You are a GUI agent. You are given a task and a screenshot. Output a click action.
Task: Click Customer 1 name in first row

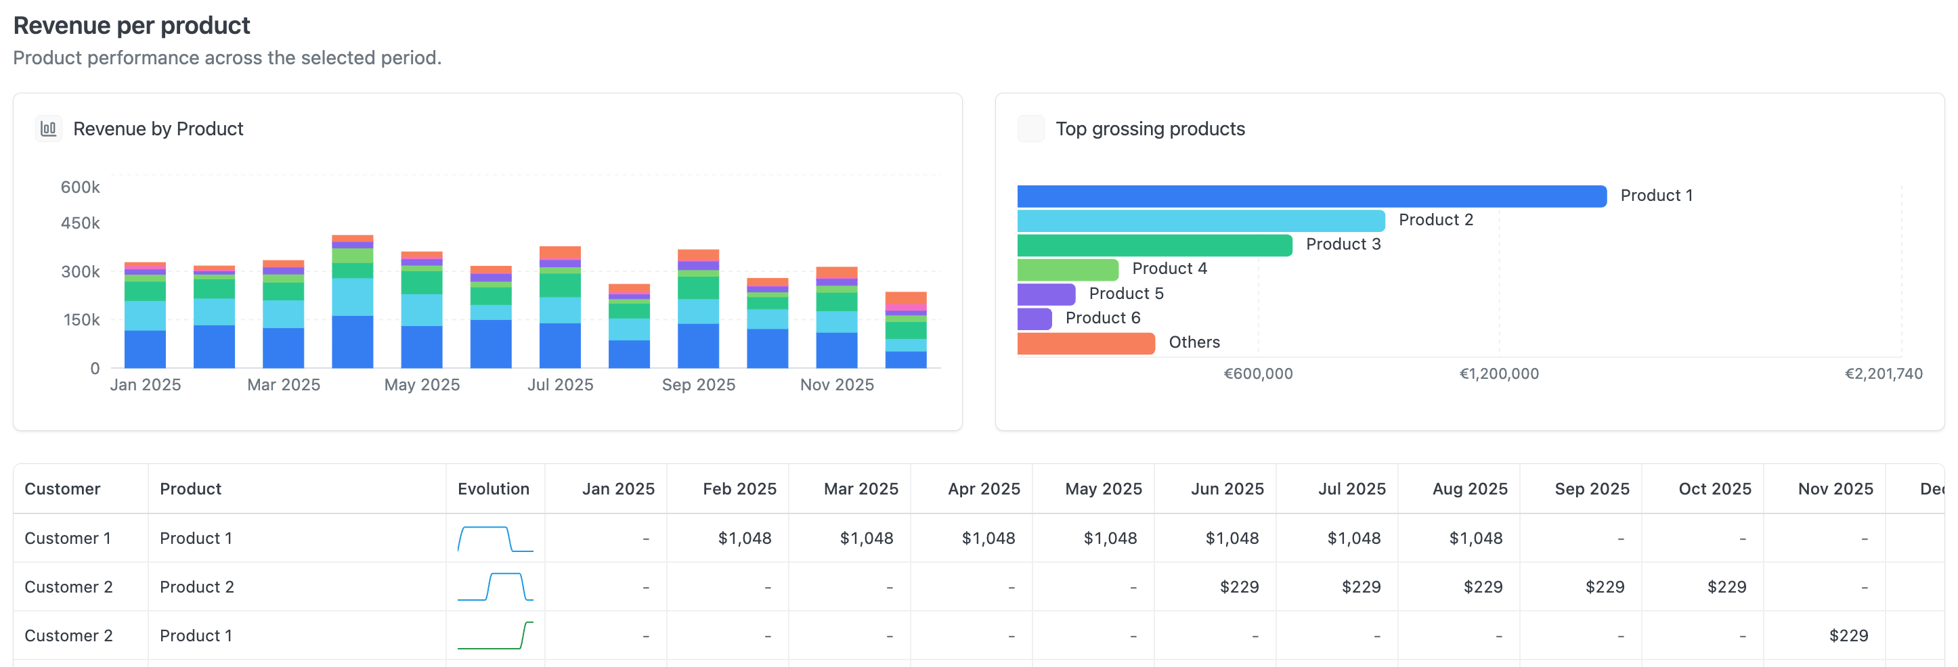[68, 538]
